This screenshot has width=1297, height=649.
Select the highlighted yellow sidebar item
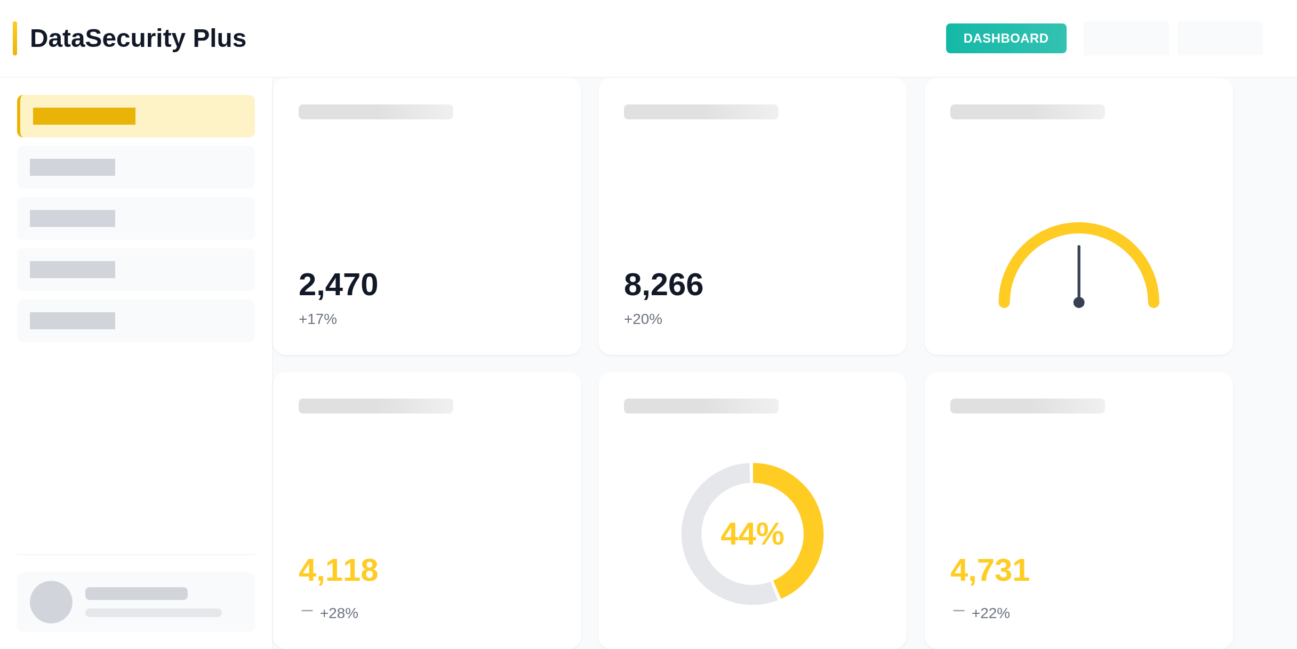click(x=136, y=116)
